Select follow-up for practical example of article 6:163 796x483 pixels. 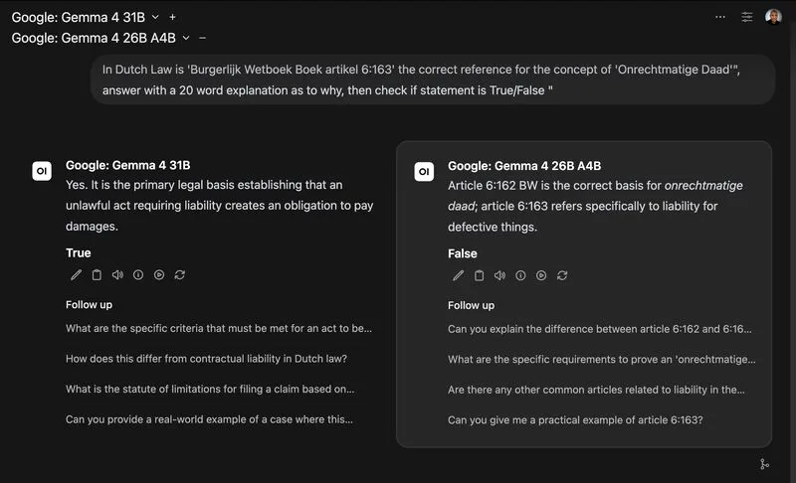(575, 420)
